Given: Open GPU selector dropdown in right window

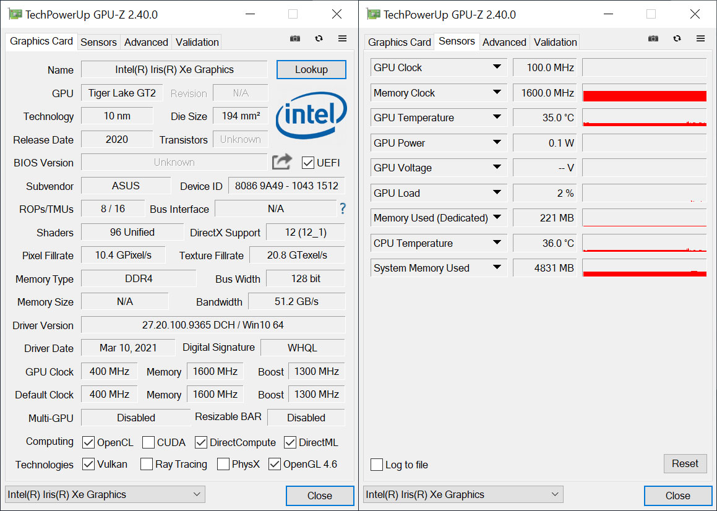Looking at the screenshot, I should [463, 494].
